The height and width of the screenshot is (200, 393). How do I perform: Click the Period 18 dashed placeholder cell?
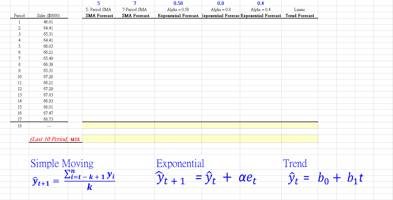[48, 125]
